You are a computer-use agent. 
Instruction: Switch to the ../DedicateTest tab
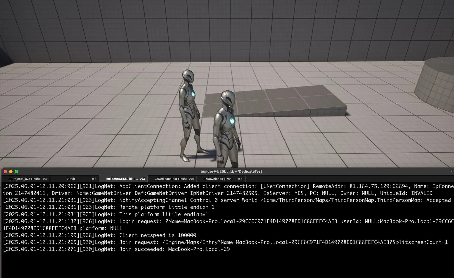point(173,179)
